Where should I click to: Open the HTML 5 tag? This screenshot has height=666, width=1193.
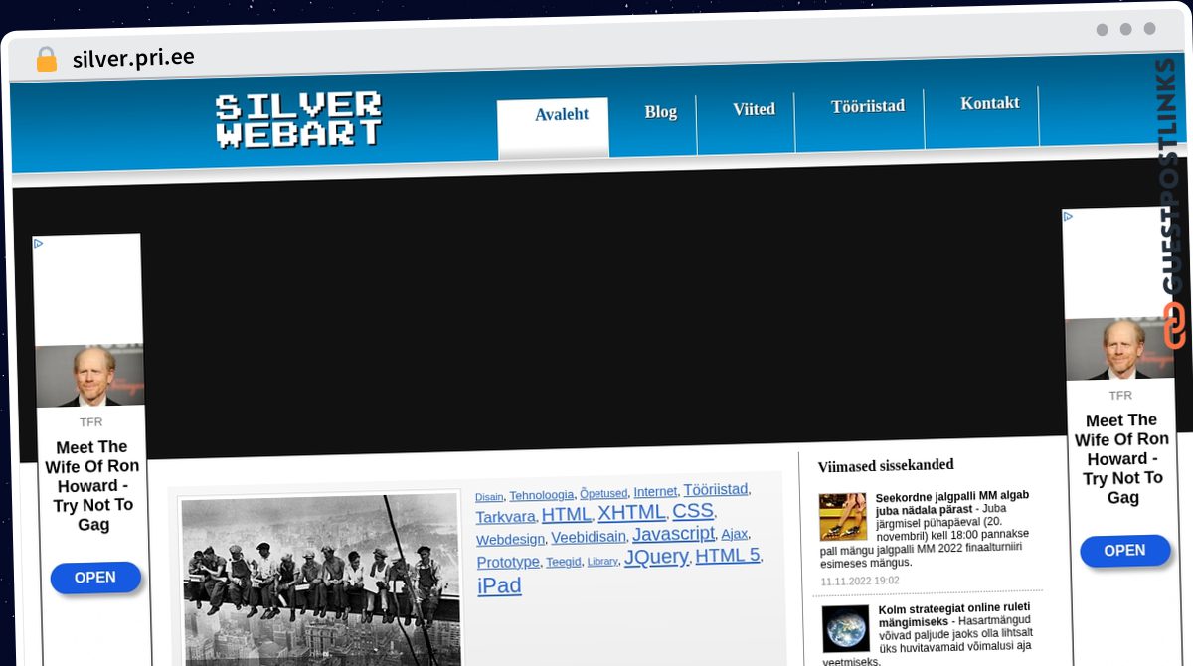728,556
